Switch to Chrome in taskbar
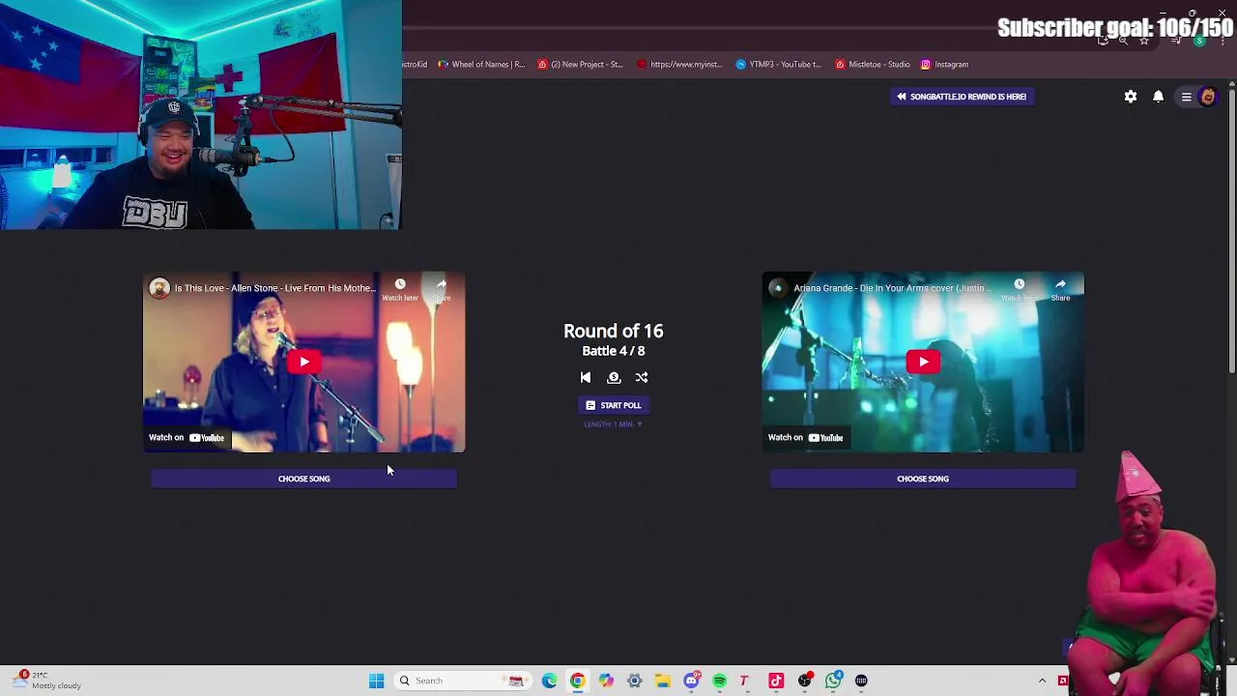The height and width of the screenshot is (696, 1237). pos(577,681)
